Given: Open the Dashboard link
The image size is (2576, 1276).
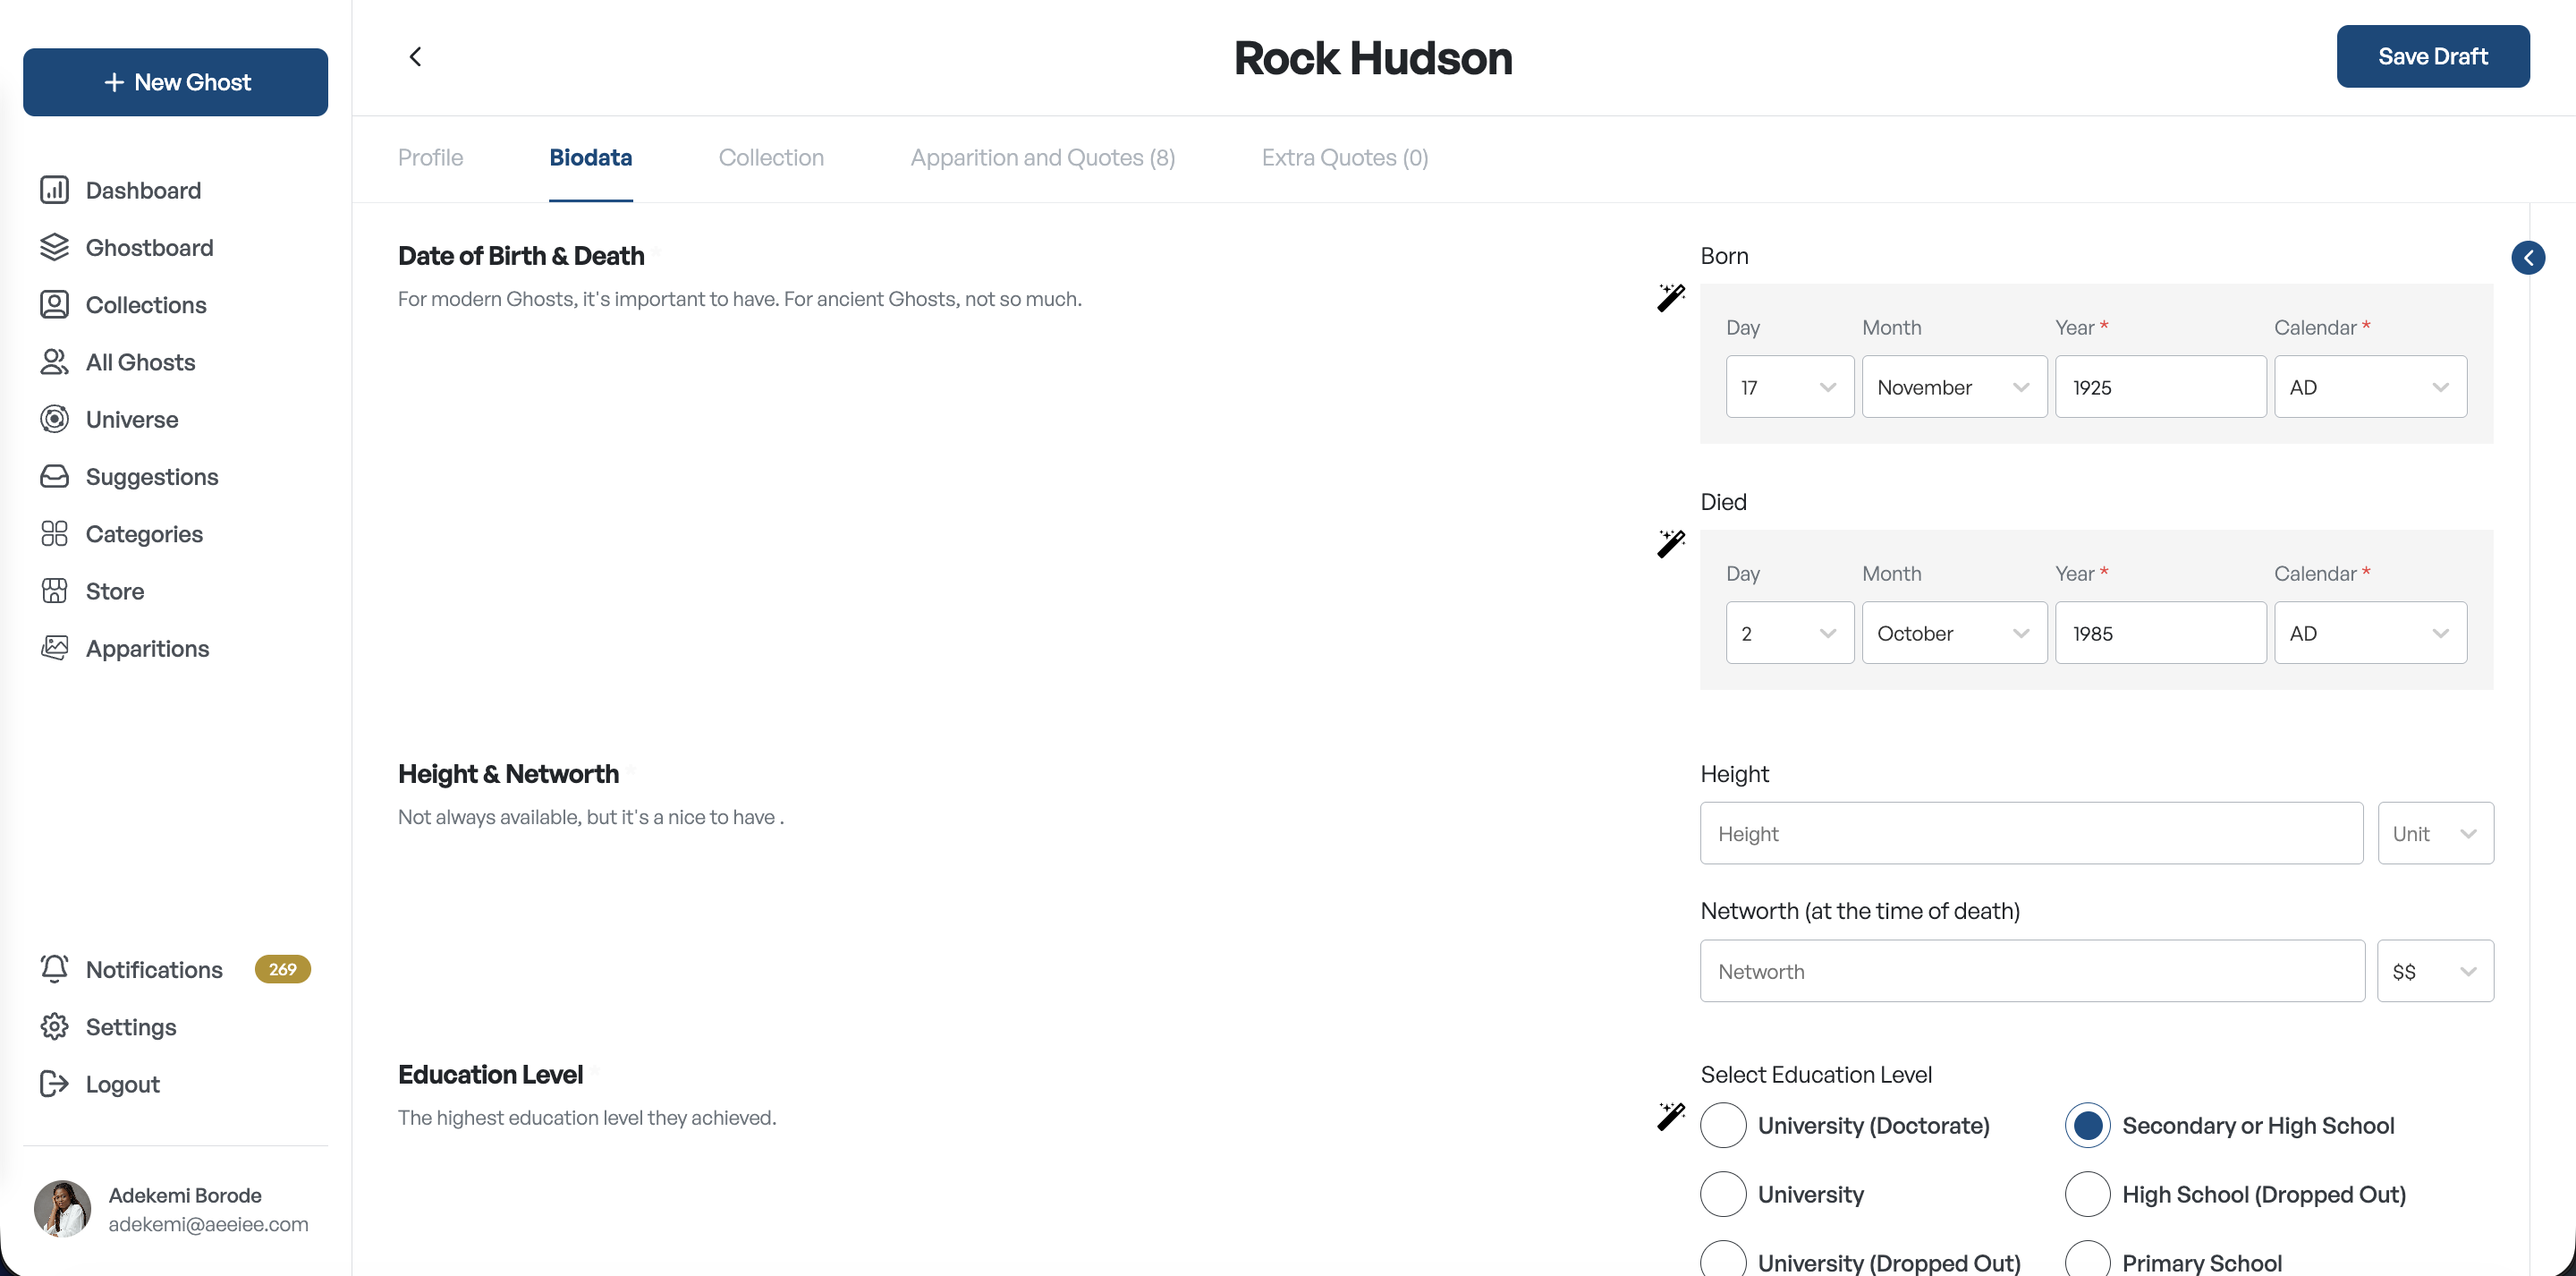Looking at the screenshot, I should [x=143, y=191].
